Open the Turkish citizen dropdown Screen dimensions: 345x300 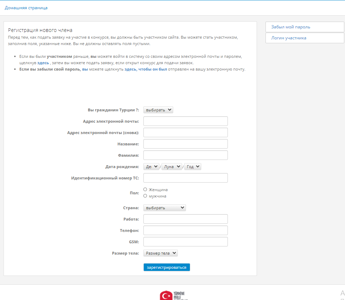pos(158,110)
